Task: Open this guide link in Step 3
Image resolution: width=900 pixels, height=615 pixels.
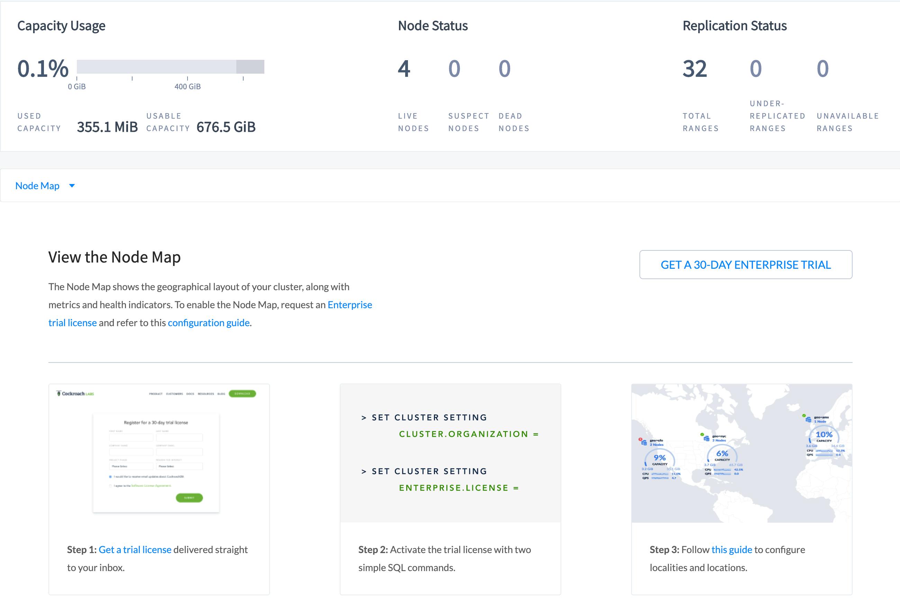Action: coord(731,550)
